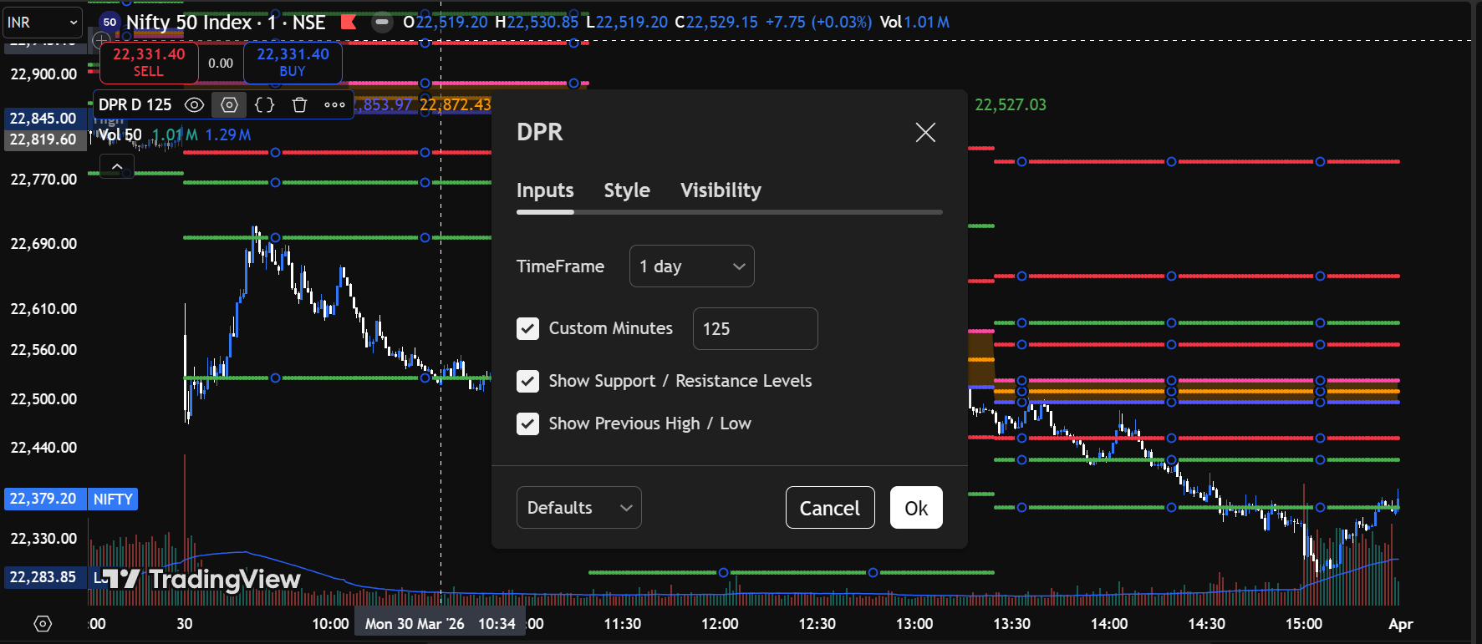Click the red flag symbol icon
The height and width of the screenshot is (644, 1482).
349,23
